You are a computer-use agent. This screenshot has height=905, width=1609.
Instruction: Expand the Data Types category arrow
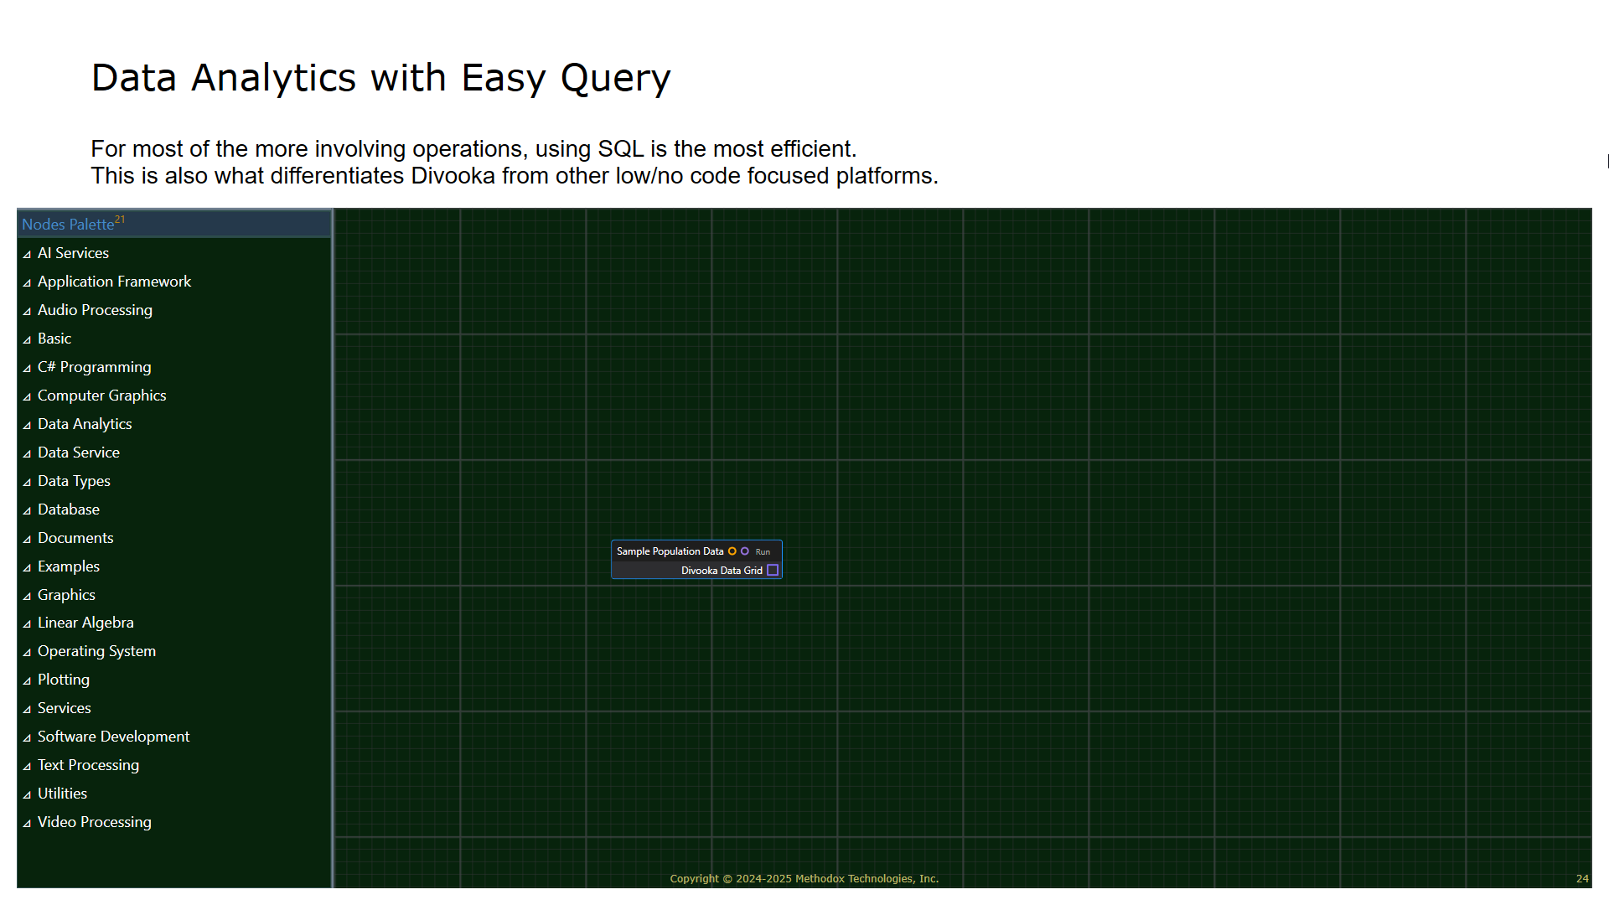pos(27,482)
